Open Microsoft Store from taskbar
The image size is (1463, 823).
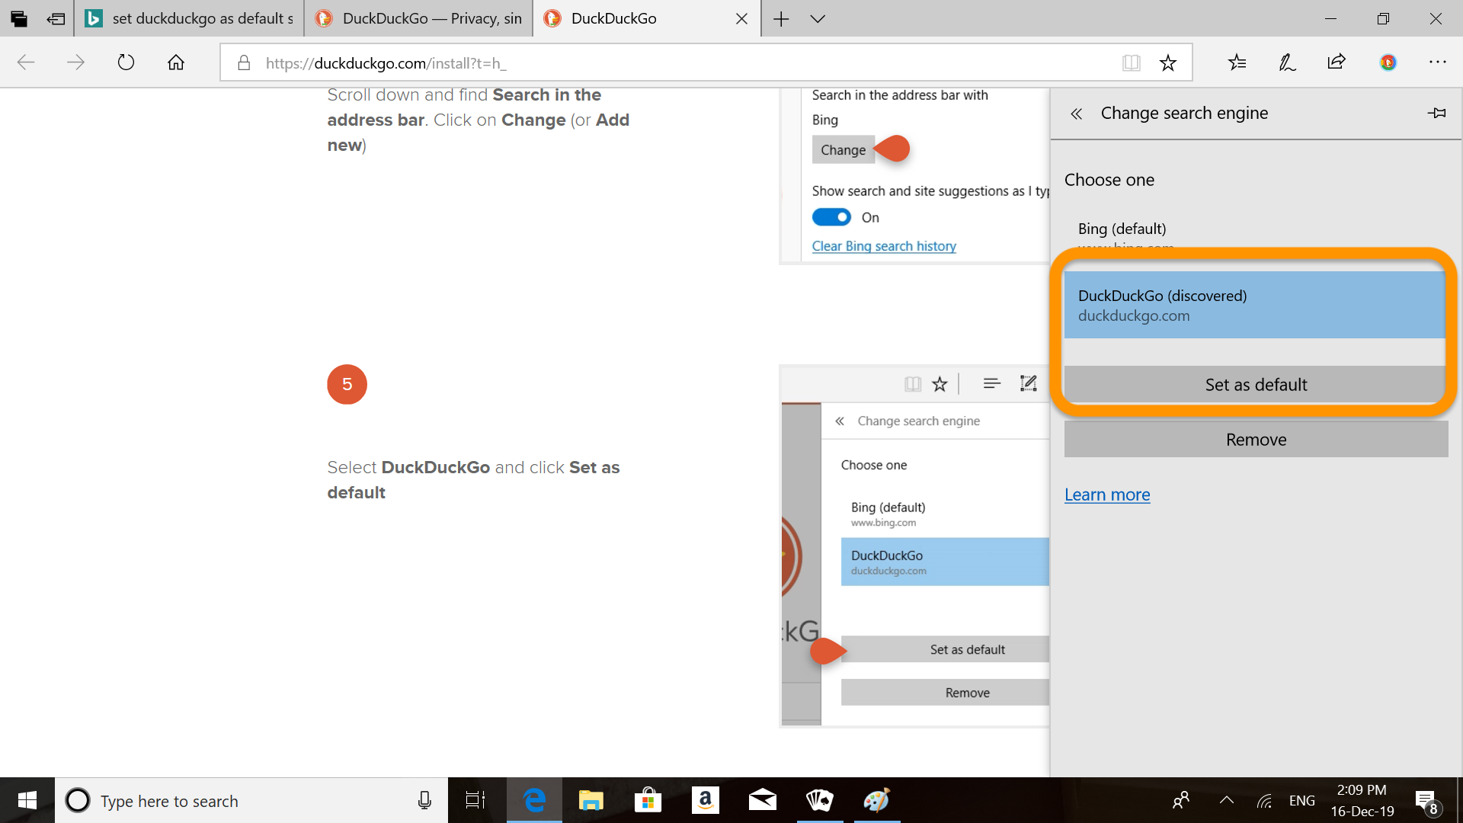648,800
